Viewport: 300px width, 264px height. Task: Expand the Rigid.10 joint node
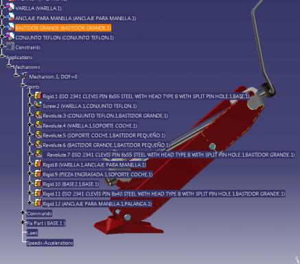pyautogui.click(x=30, y=183)
